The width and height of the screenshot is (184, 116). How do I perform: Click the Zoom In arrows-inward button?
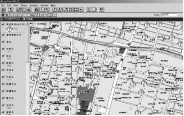70,10
